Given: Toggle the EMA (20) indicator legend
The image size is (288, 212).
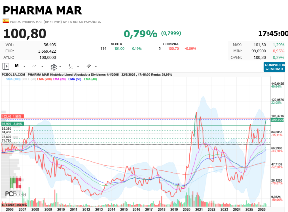Looking at the screenshot, I should tap(59, 79).
